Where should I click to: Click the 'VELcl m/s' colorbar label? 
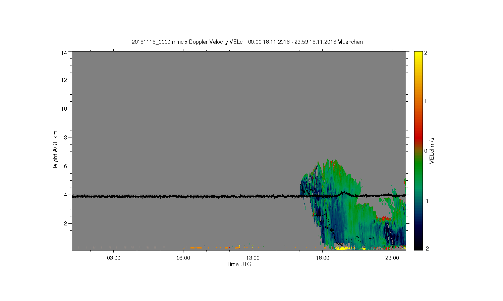pos(432,150)
